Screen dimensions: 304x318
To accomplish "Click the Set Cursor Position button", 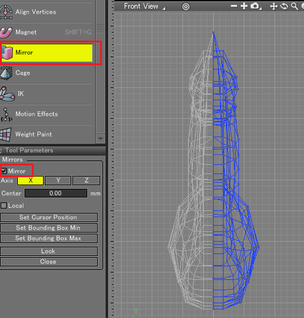I will [x=49, y=217].
